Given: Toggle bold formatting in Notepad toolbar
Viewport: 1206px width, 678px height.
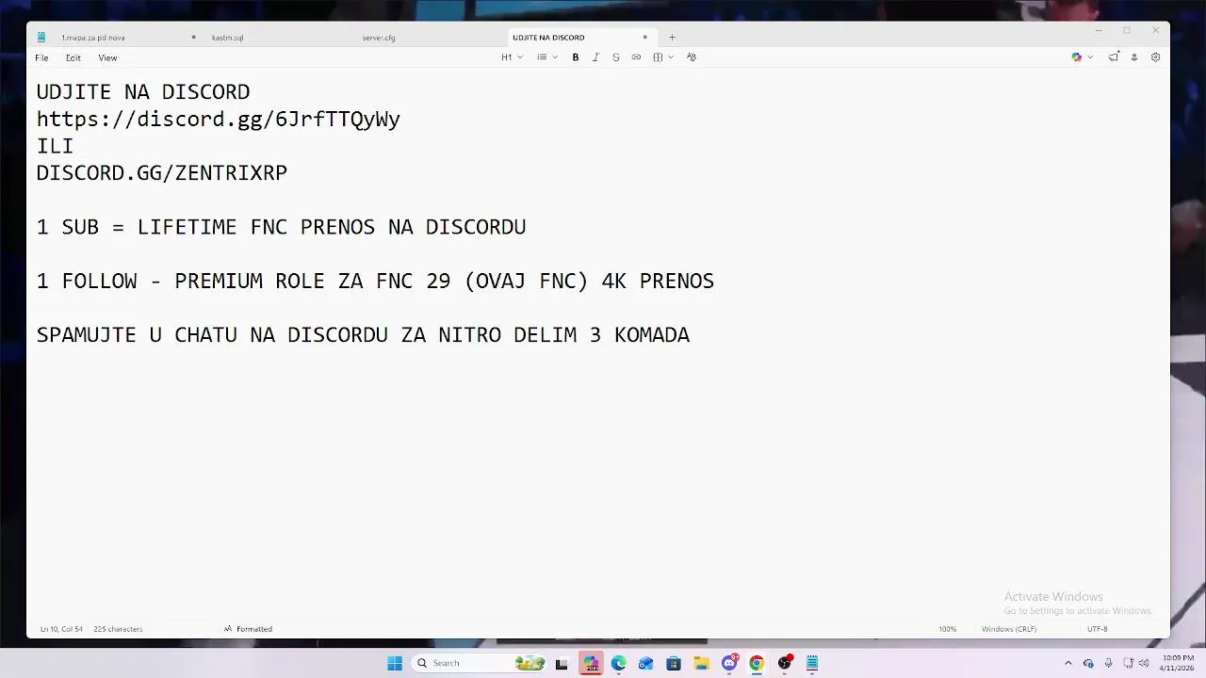Looking at the screenshot, I should click(576, 57).
